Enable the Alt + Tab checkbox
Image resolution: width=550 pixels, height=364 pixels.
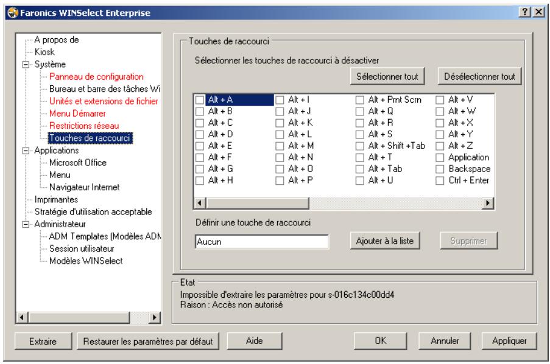coord(359,169)
